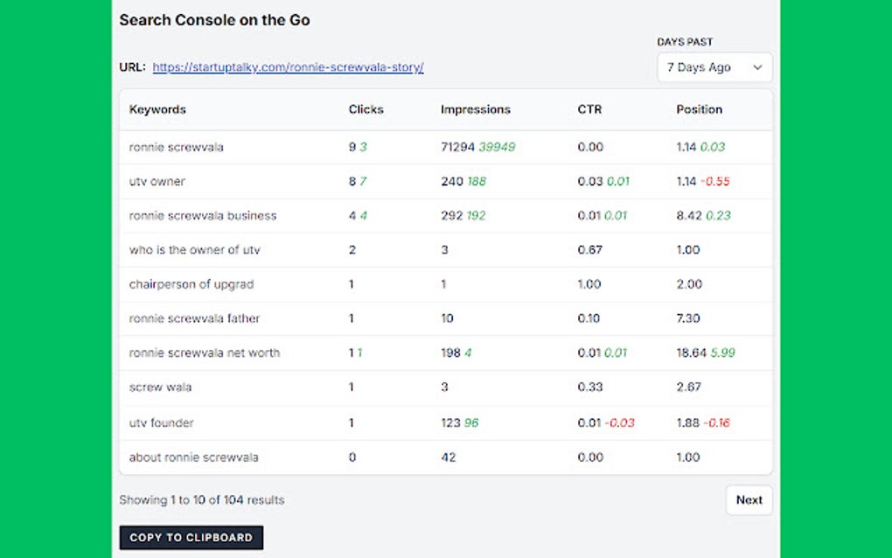Viewport: 892px width, 558px height.
Task: Sort the table by CTR header
Action: (x=589, y=109)
